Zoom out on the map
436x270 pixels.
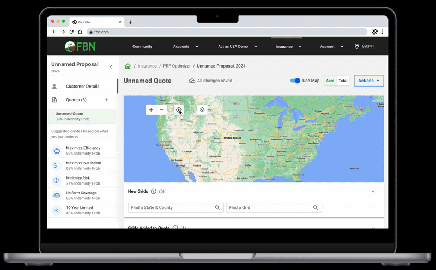(161, 110)
